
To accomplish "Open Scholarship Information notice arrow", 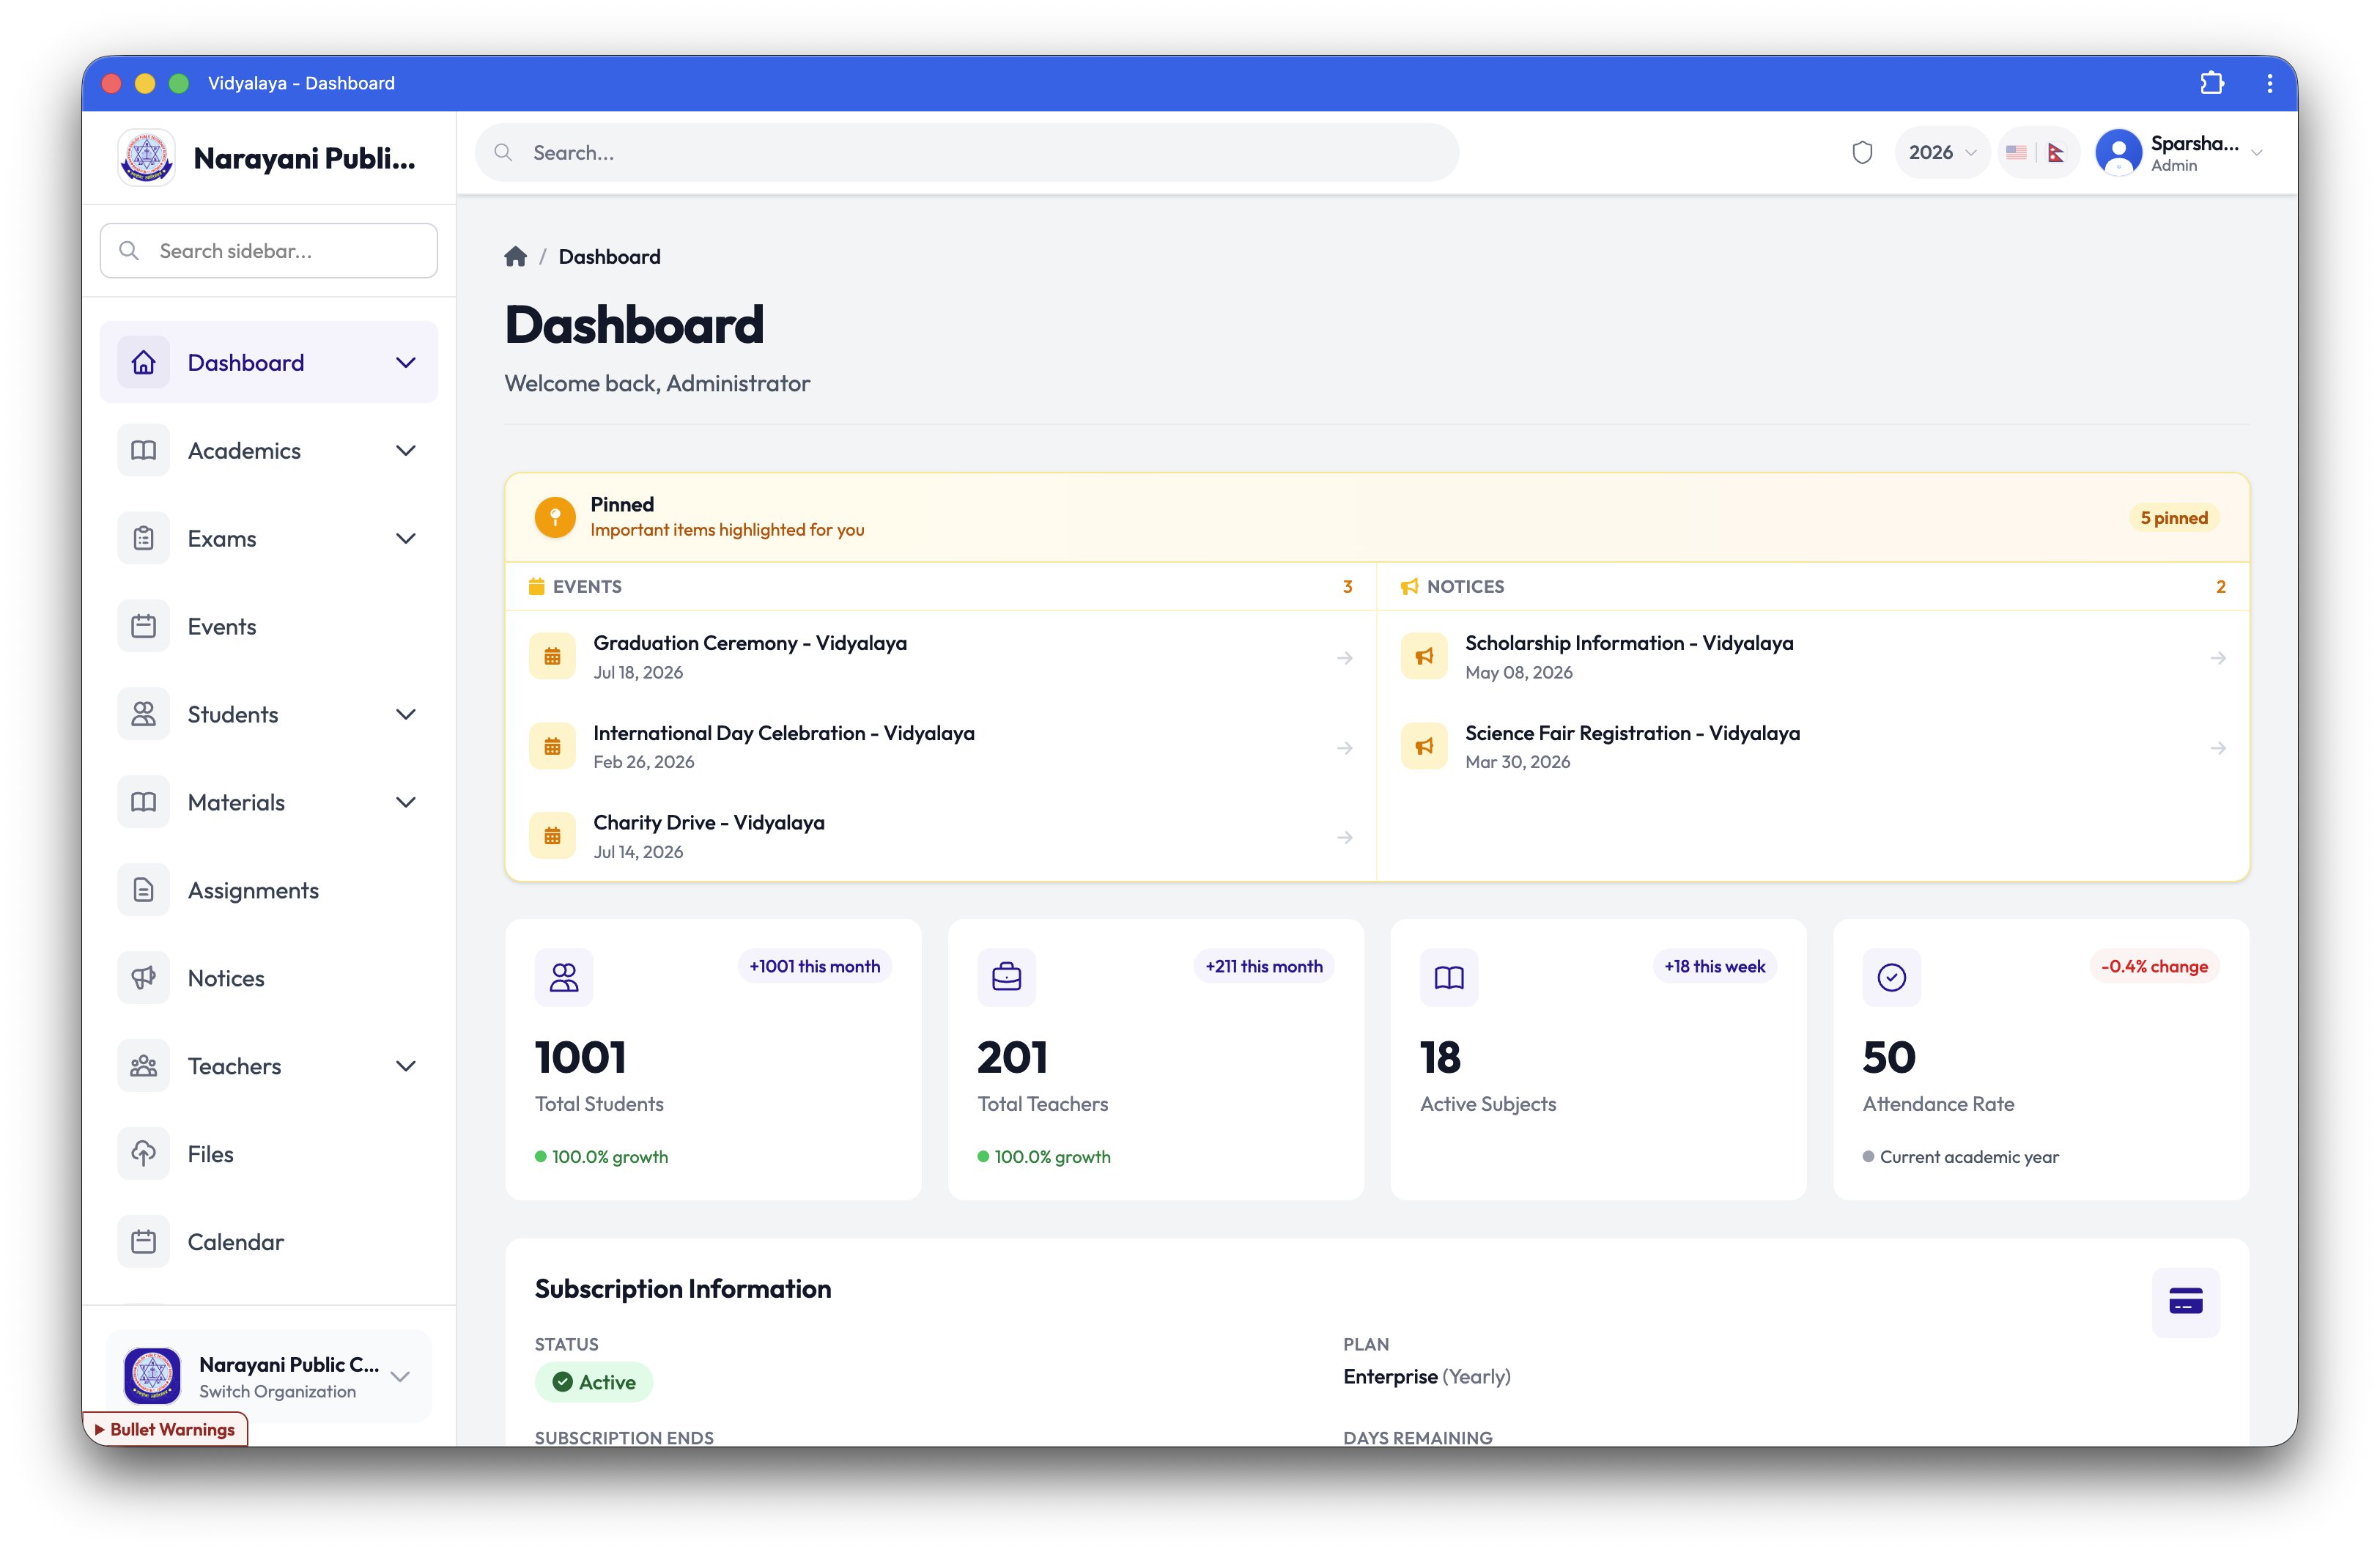I will [2218, 658].
